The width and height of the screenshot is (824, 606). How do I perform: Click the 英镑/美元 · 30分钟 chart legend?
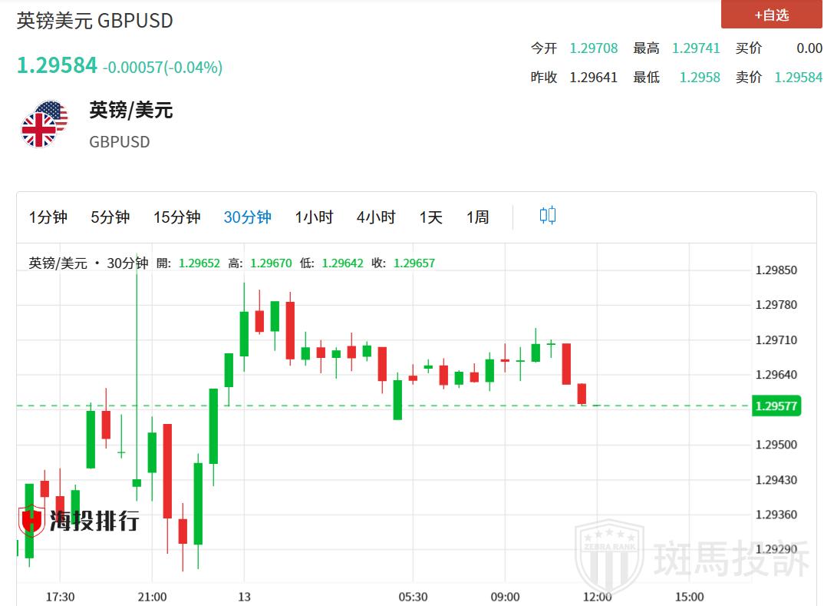[x=88, y=263]
